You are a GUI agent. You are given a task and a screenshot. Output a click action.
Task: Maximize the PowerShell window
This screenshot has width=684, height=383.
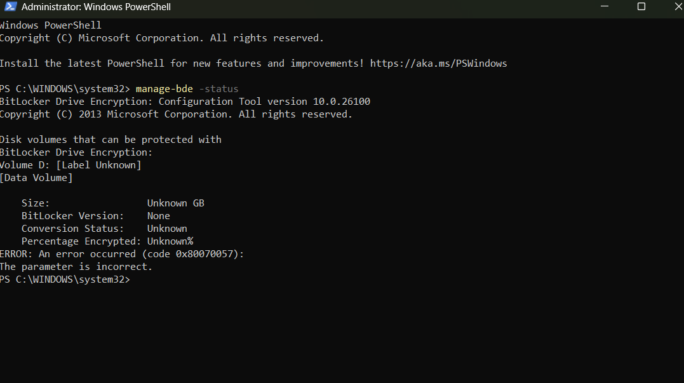(641, 6)
